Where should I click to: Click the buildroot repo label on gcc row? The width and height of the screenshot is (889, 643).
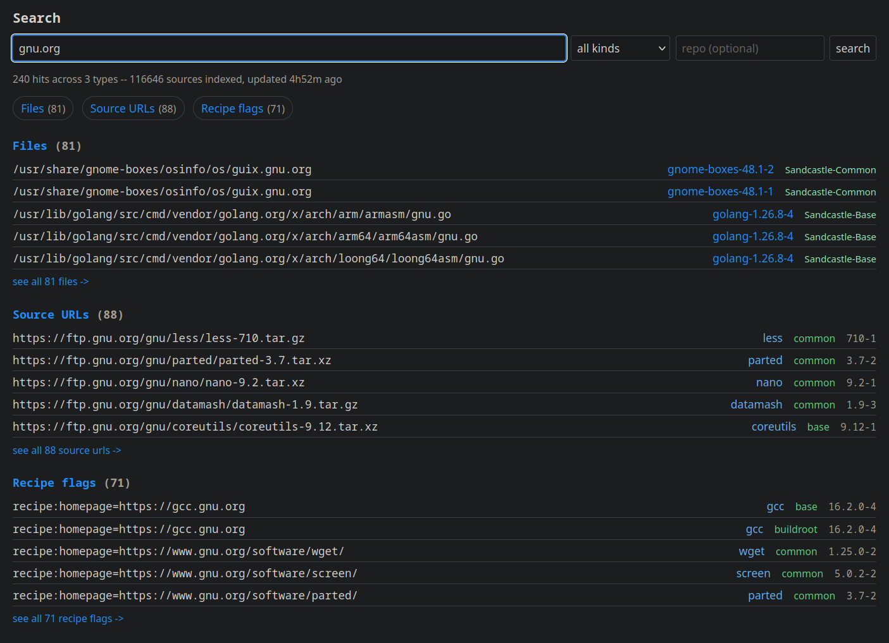[796, 529]
